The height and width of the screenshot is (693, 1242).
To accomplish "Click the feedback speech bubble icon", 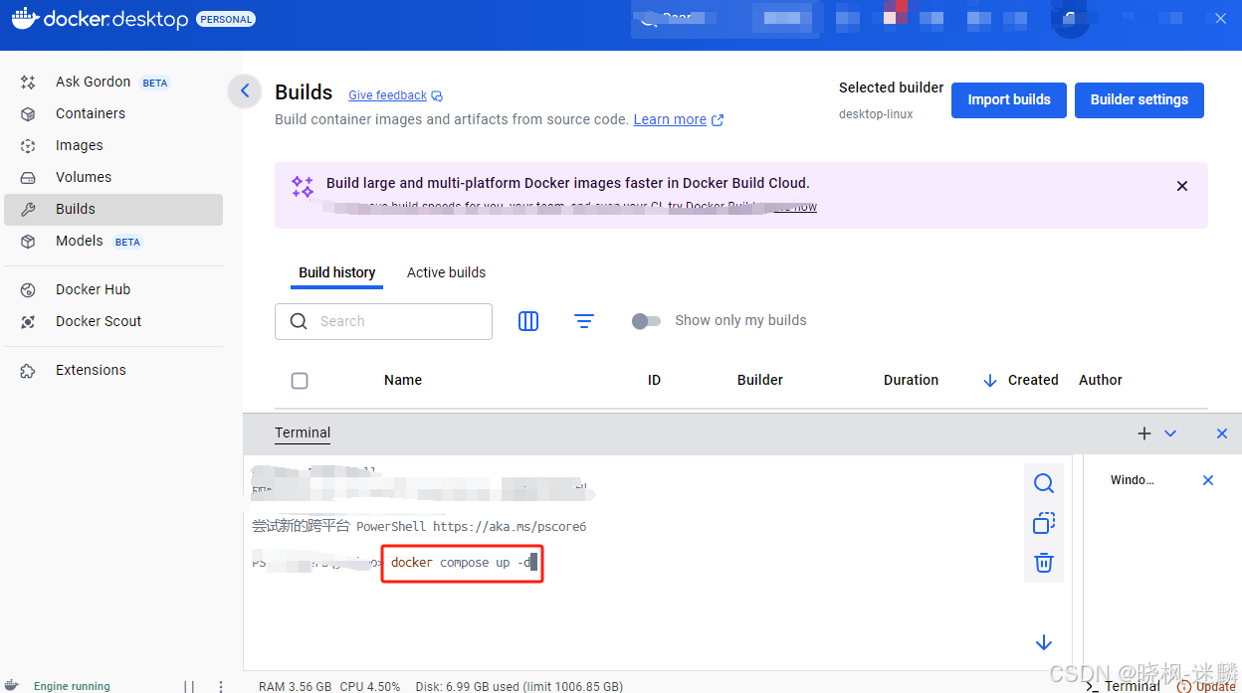I will point(437,96).
